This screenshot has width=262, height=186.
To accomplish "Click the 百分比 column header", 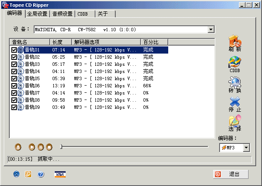I will coord(154,42).
